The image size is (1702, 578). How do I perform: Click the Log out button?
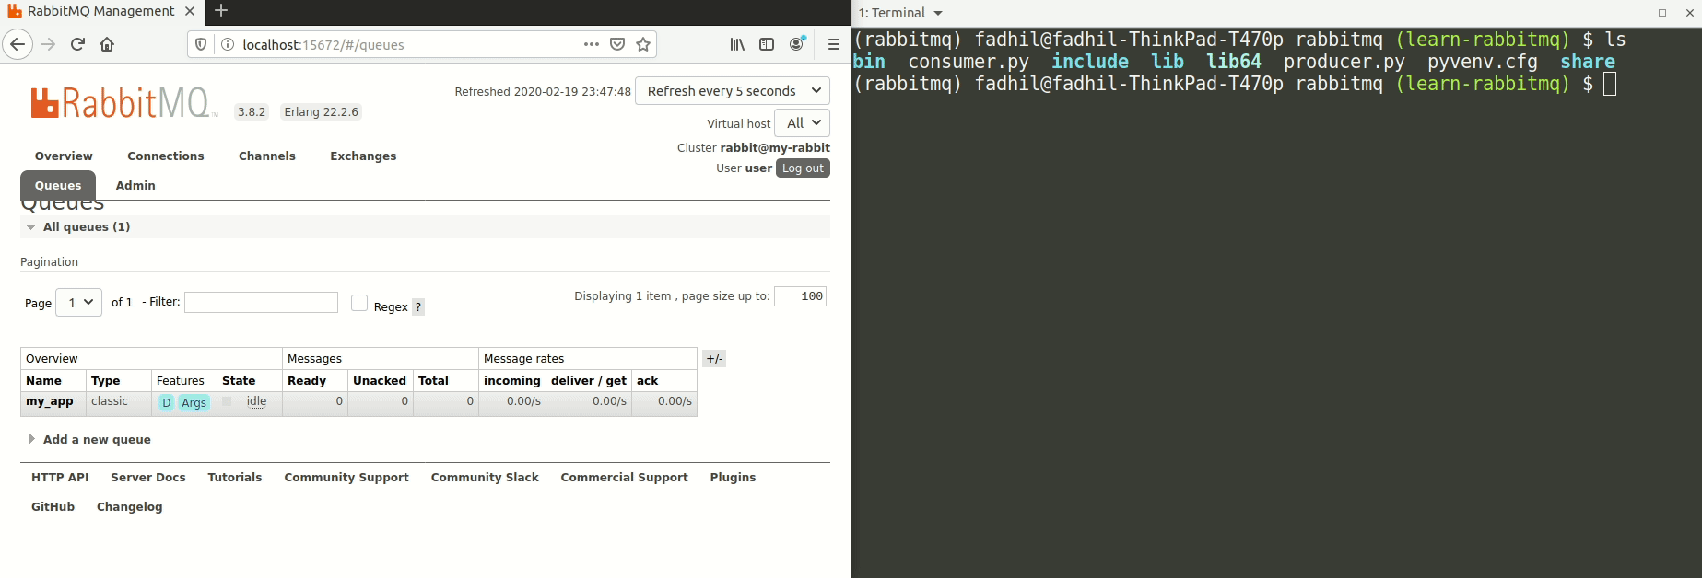point(803,168)
